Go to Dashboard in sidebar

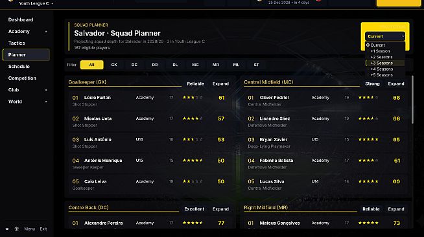point(26,19)
